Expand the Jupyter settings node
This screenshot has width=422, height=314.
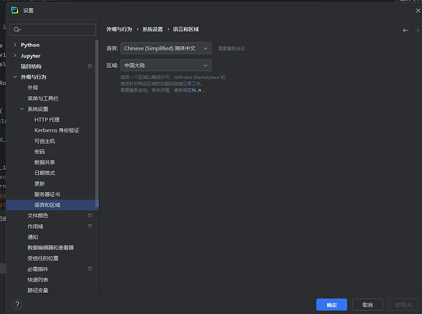click(x=14, y=56)
